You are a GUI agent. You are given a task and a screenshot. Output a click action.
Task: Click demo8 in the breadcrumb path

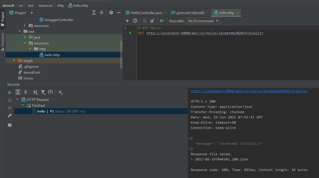point(8,5)
